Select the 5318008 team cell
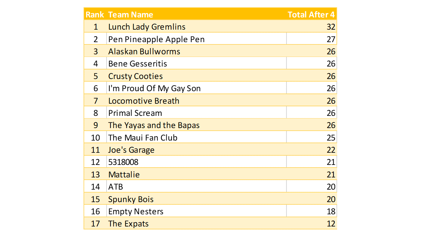 tap(123, 162)
